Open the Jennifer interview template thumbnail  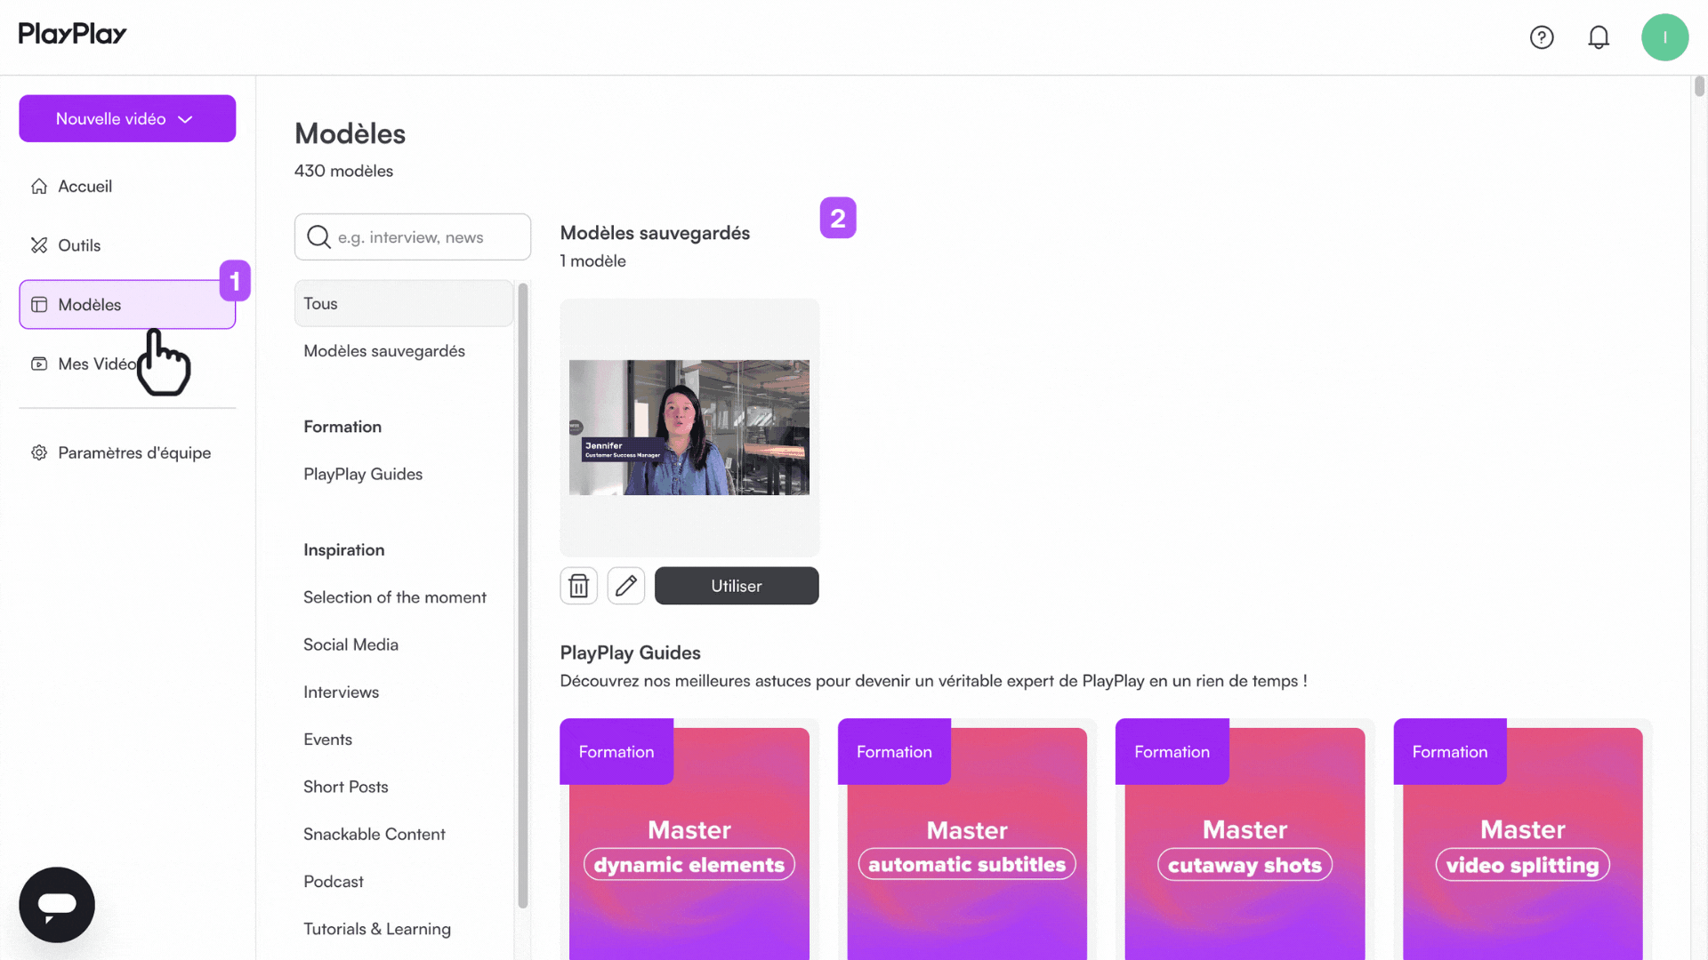(x=689, y=428)
